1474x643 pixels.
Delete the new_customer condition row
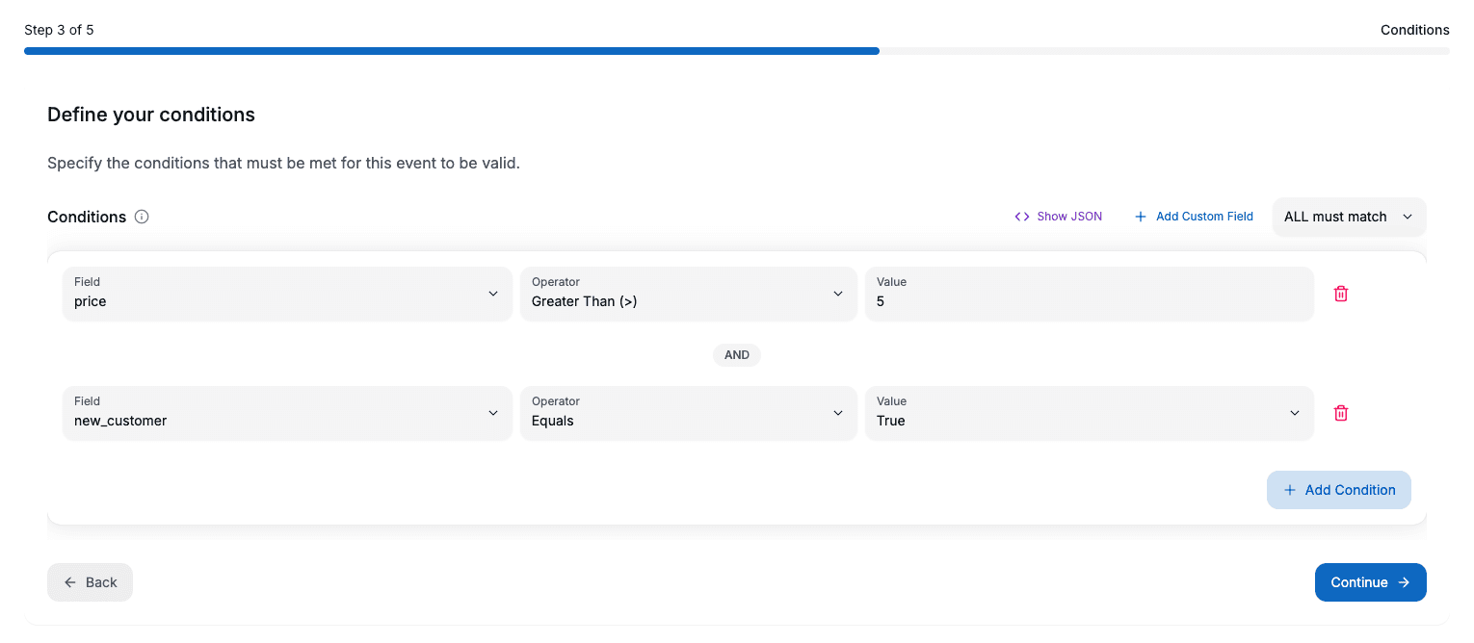point(1340,413)
